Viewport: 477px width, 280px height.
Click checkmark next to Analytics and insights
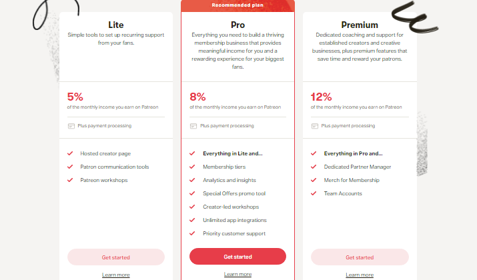pyautogui.click(x=192, y=180)
